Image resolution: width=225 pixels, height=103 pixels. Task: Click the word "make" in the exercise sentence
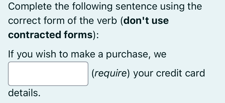coord(83,54)
